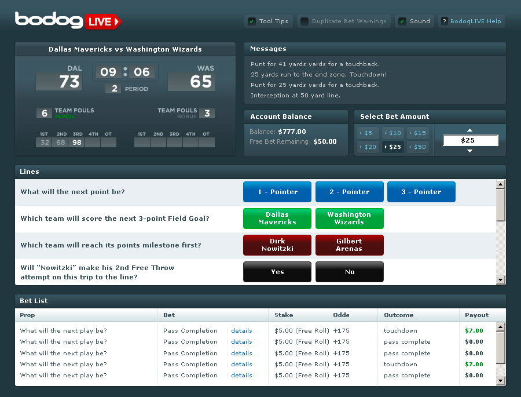The height and width of the screenshot is (397, 521).
Task: Choose the Gilbert Arenas button
Action: point(350,245)
